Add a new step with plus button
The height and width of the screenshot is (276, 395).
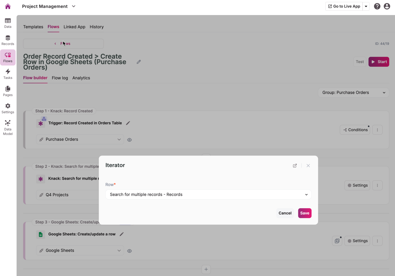206,269
